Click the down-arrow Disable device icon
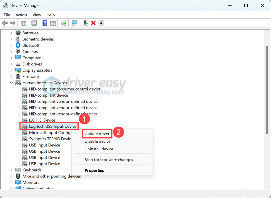This screenshot has width=271, height=198. click(101, 23)
